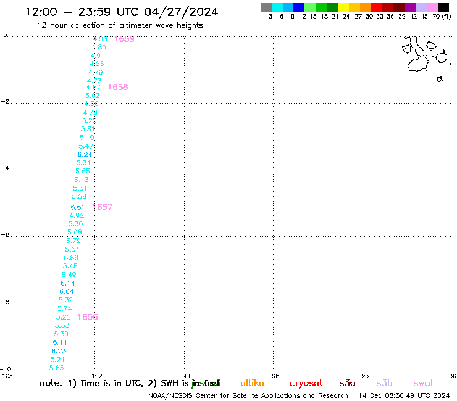Choose the s3b satellite legend label
Image resolution: width=457 pixels, height=401 pixels.
click(x=384, y=383)
